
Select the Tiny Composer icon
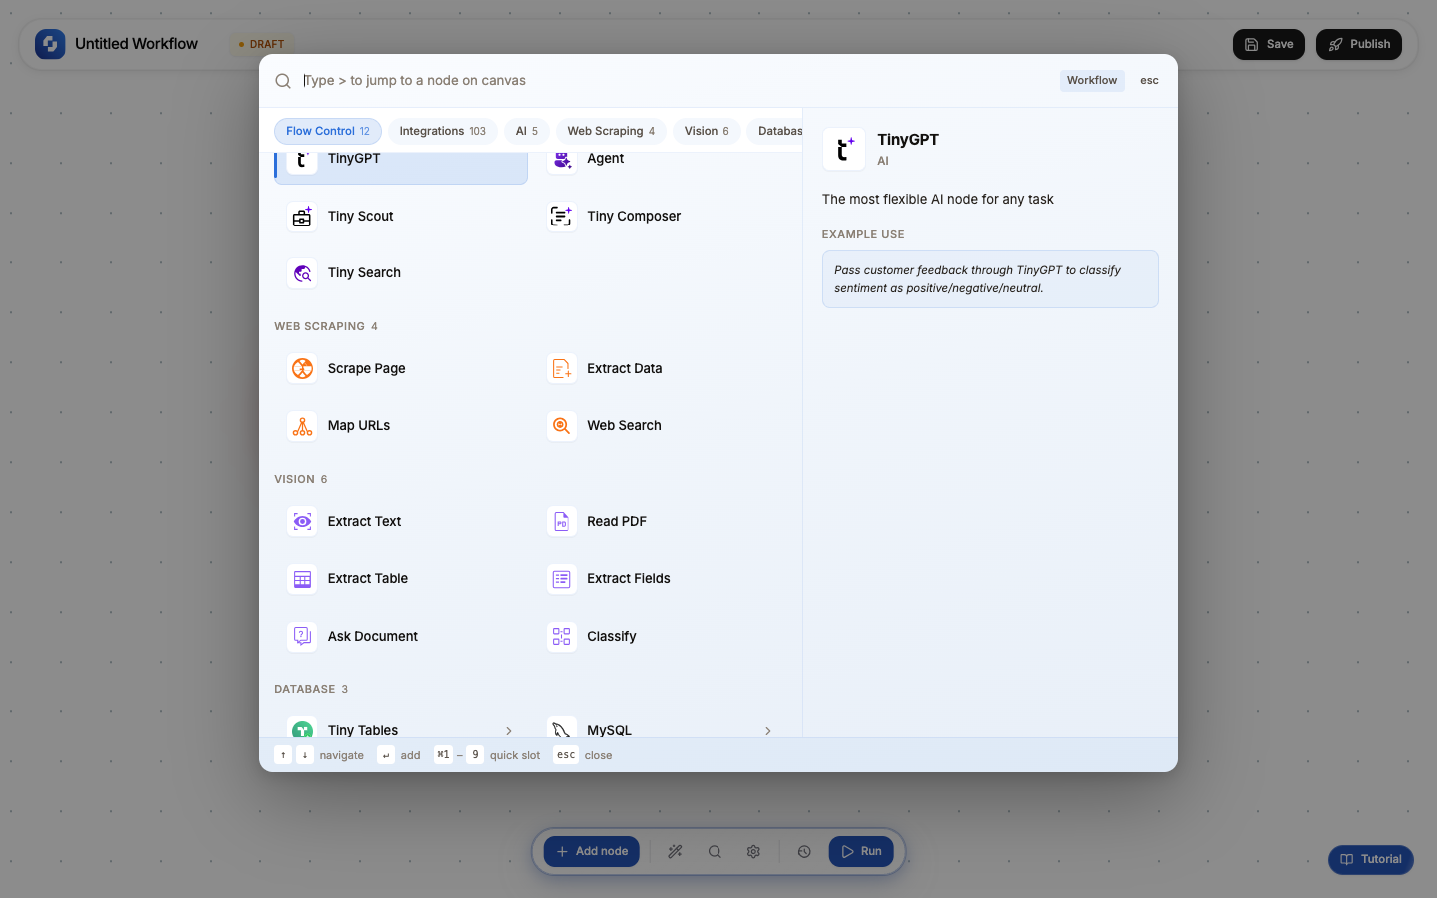[x=562, y=217]
